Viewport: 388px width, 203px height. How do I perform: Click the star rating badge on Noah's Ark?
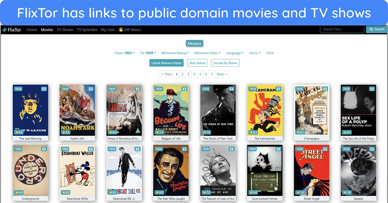click(x=66, y=132)
